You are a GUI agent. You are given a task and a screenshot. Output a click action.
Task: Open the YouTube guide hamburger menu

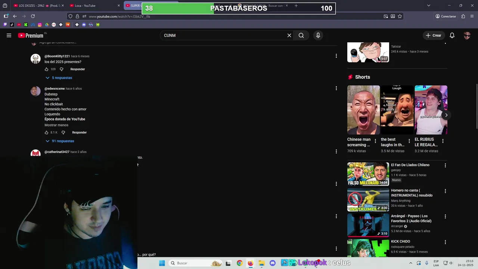(9, 35)
